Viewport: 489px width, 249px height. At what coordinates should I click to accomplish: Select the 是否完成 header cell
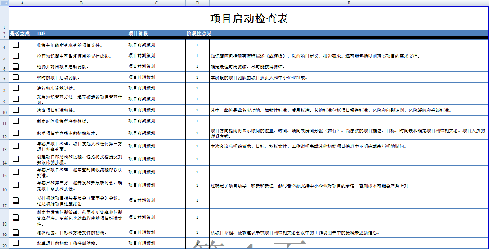coord(20,33)
